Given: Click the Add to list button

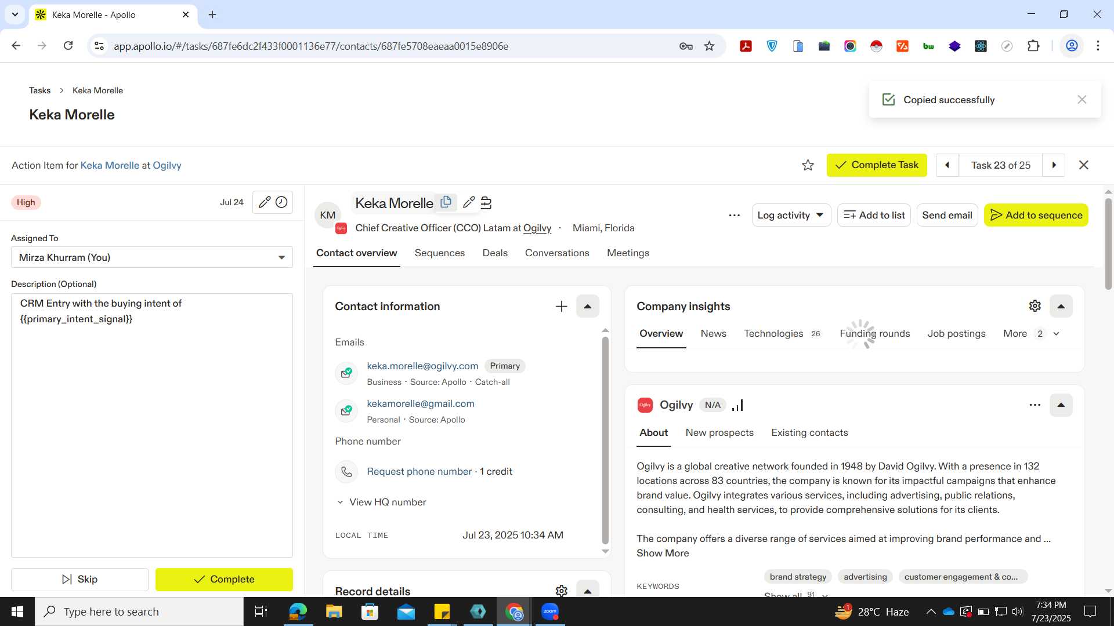Looking at the screenshot, I should (874, 215).
